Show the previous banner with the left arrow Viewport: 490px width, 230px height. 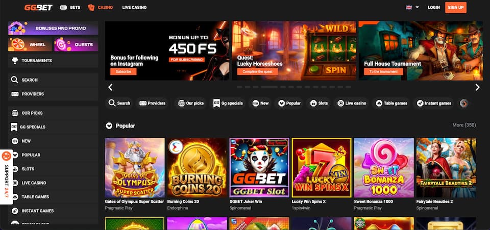pyautogui.click(x=110, y=87)
